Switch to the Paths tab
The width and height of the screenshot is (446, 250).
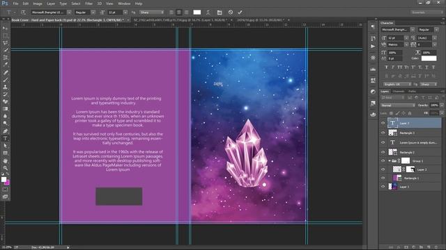[x=412, y=91]
